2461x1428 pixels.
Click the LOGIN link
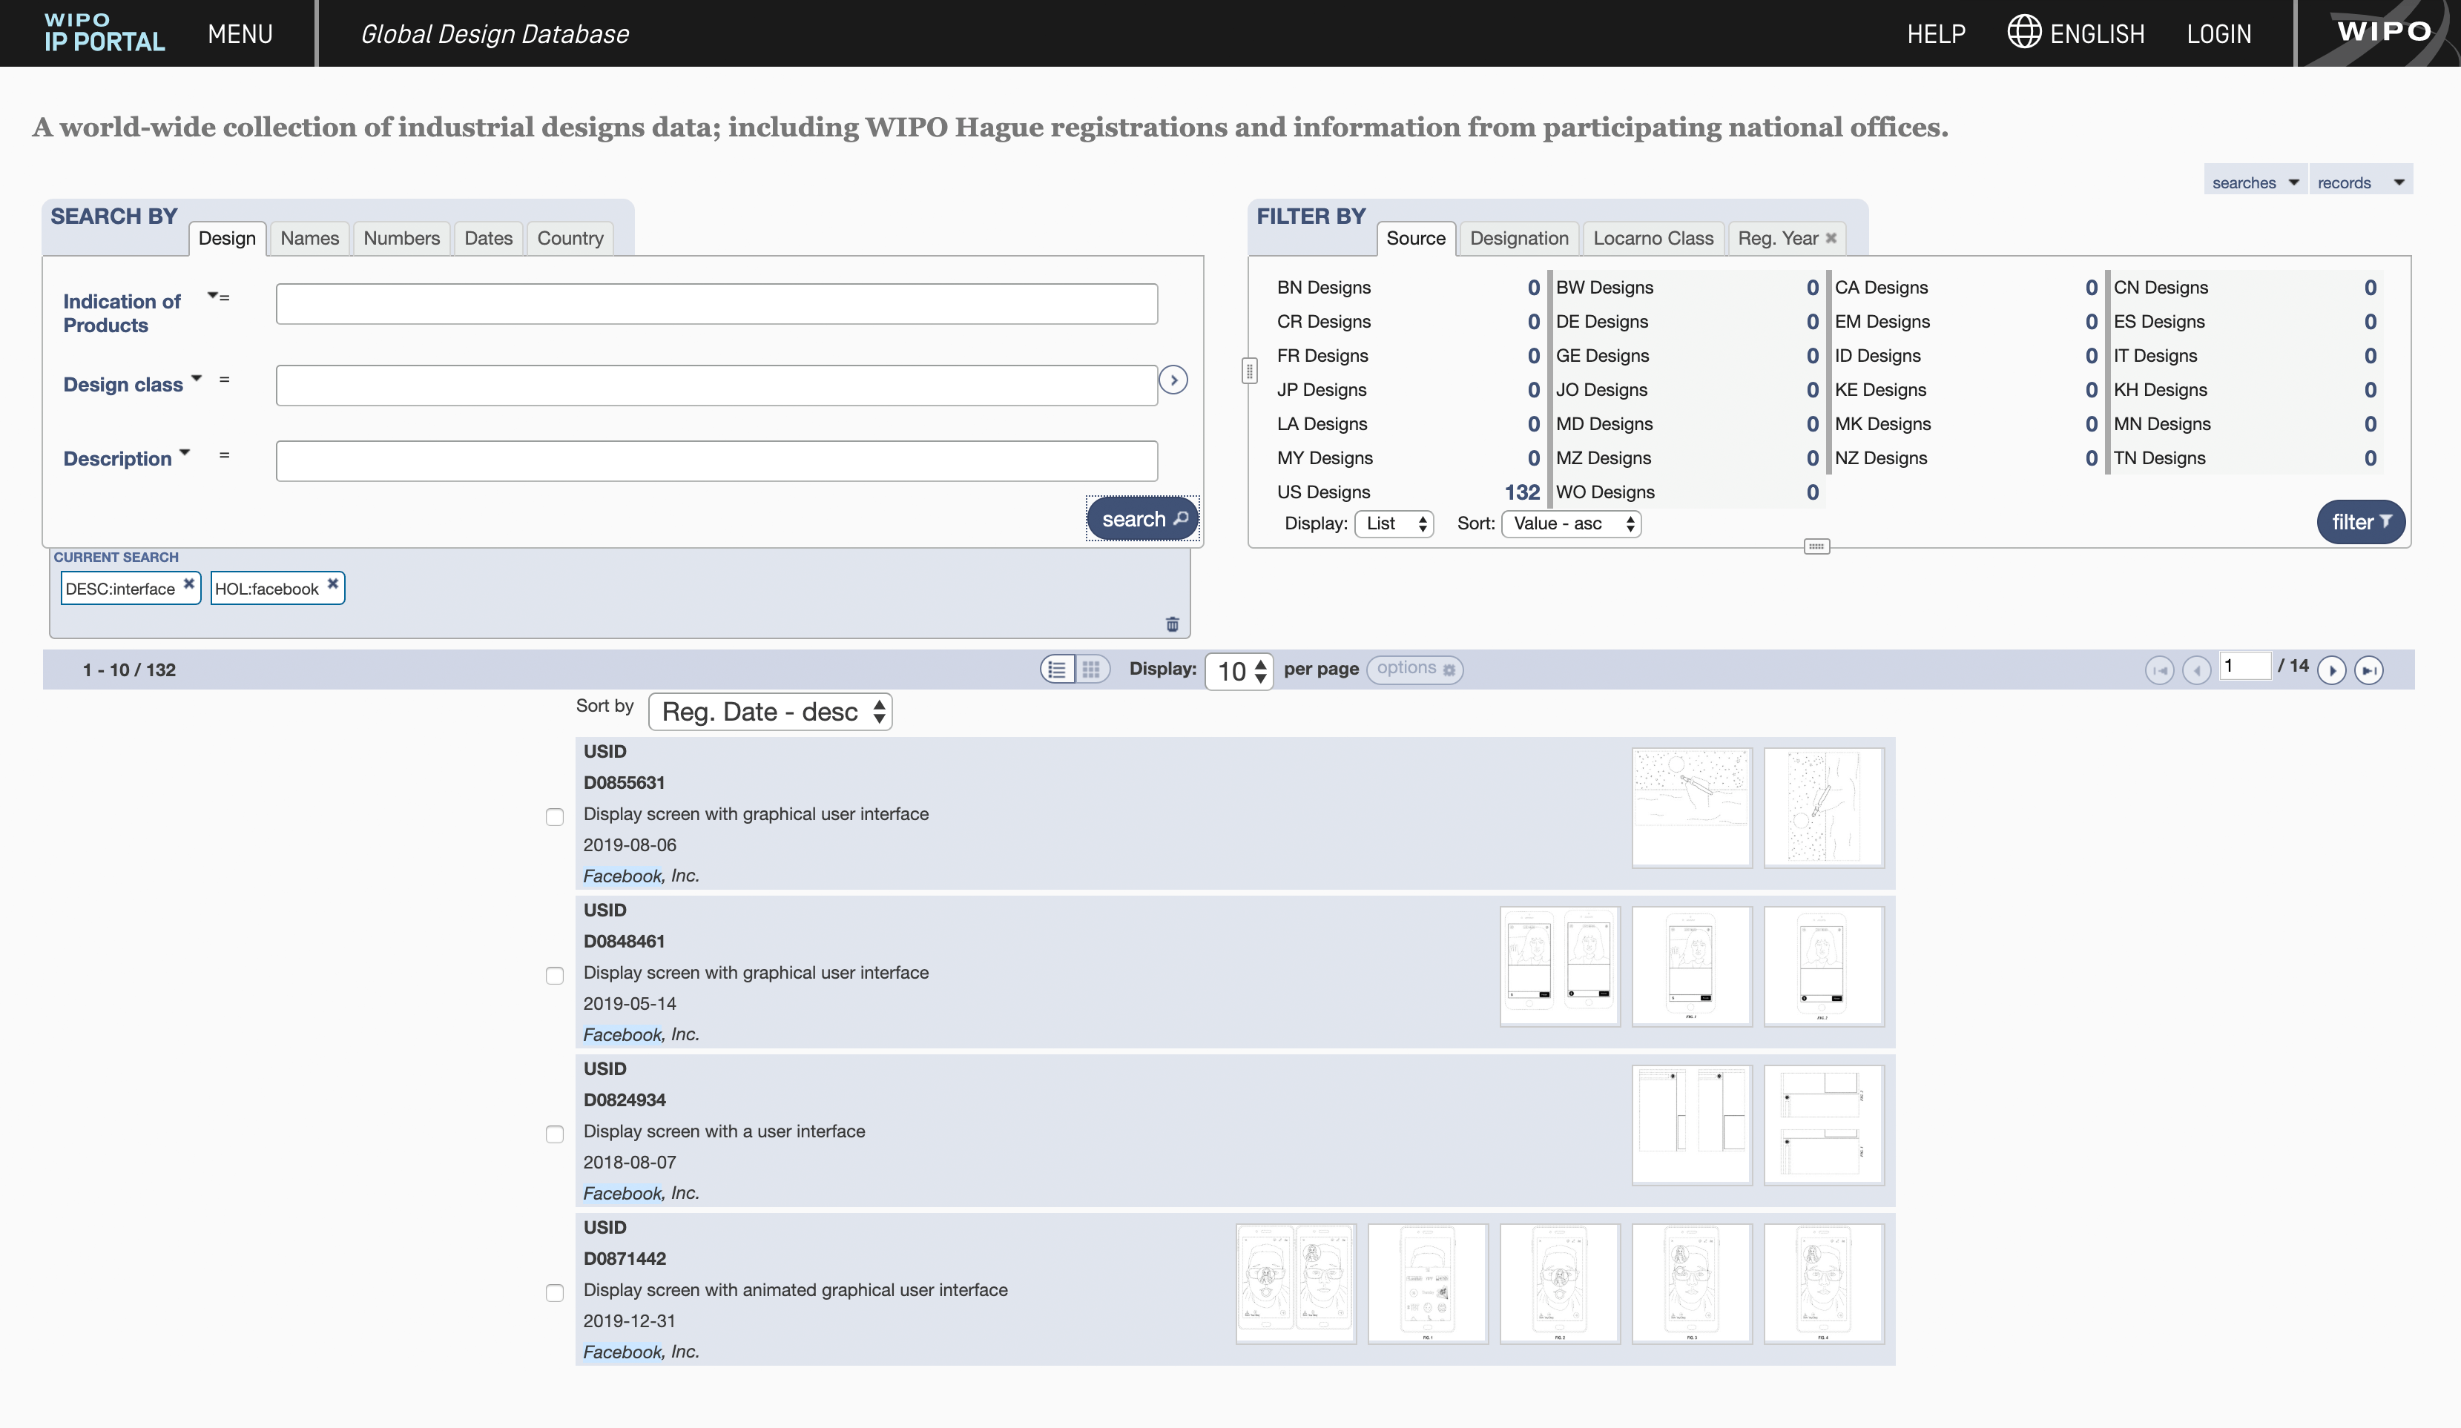pyautogui.click(x=2218, y=33)
